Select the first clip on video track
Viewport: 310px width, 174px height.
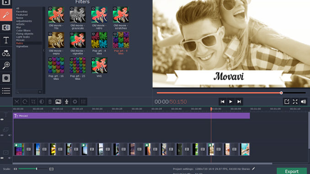click(19, 149)
